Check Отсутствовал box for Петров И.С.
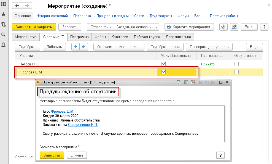This screenshot has height=164, width=272. click(236, 64)
